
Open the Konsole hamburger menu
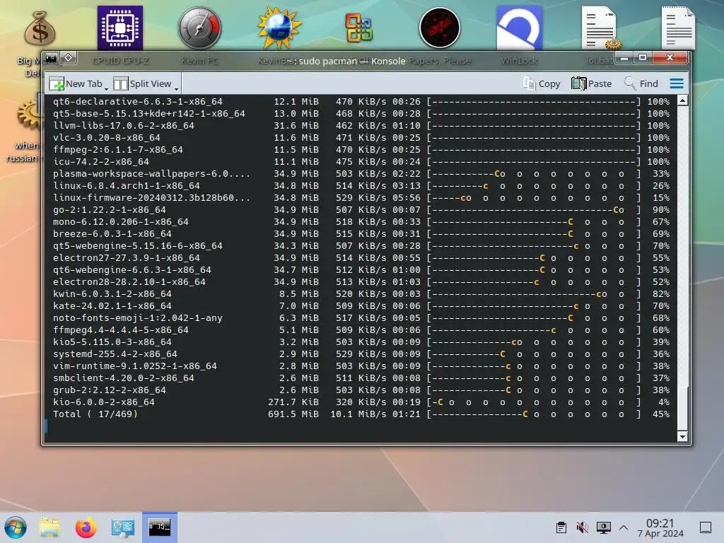pyautogui.click(x=677, y=83)
